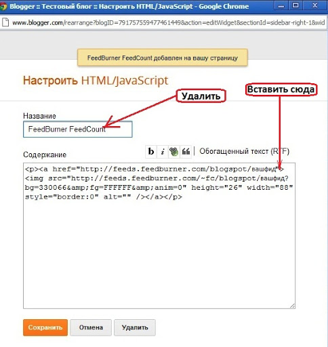This screenshot has height=347, width=328.
Task: Click first code line with '<a href='
Action: (155, 169)
